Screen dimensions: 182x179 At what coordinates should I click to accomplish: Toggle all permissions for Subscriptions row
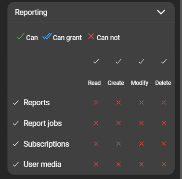coord(16,144)
